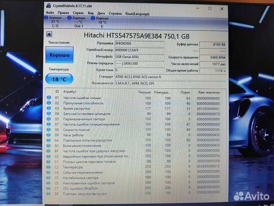Select the Запуски/остановки шпинделя text
Image resolution: width=274 pixels, height=206 pixels.
tap(87, 114)
